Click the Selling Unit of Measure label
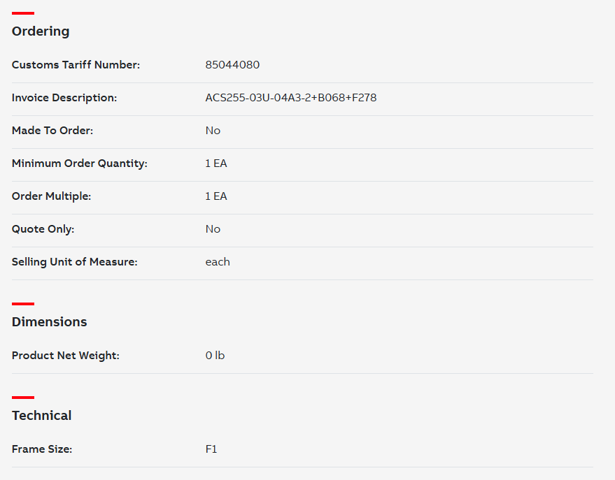Image resolution: width=615 pixels, height=480 pixels. 75,262
